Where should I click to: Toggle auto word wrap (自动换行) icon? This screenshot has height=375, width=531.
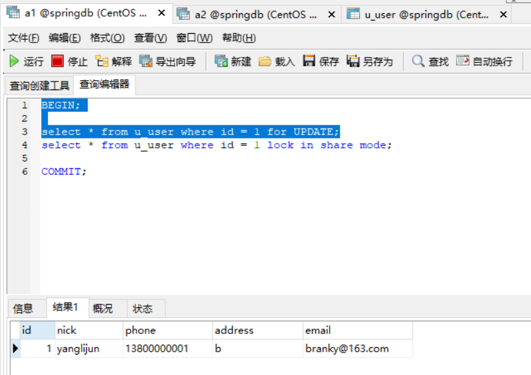463,61
